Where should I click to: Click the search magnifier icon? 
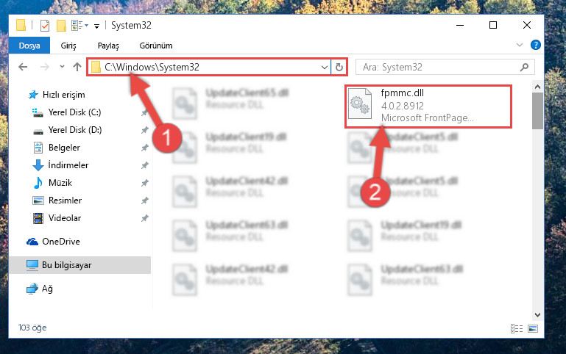(524, 67)
